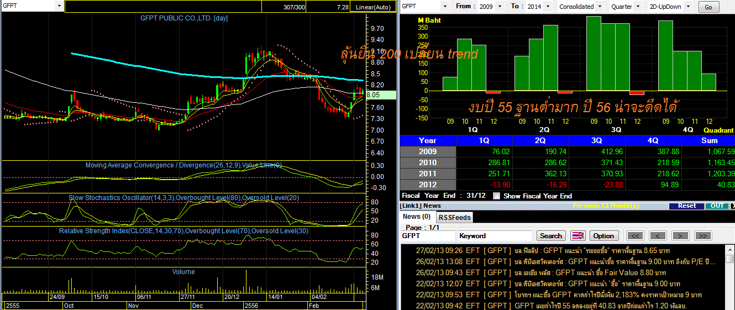Viewport: 735px width, 310px height.
Task: Click the OUT button
Action: (x=717, y=206)
